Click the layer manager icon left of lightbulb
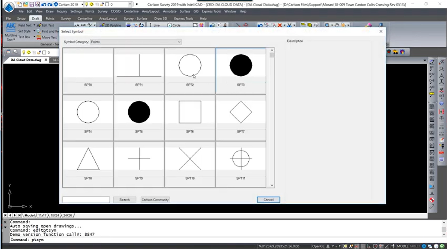447x249 pixels. coord(8,52)
